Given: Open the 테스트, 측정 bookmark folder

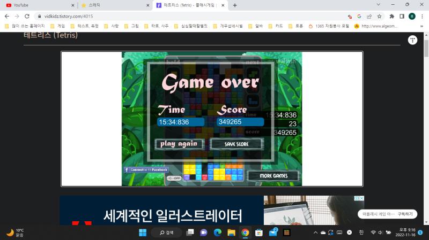Looking at the screenshot, I should tap(84, 26).
